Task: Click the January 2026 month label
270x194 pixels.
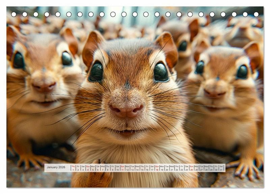Action: tap(56, 167)
